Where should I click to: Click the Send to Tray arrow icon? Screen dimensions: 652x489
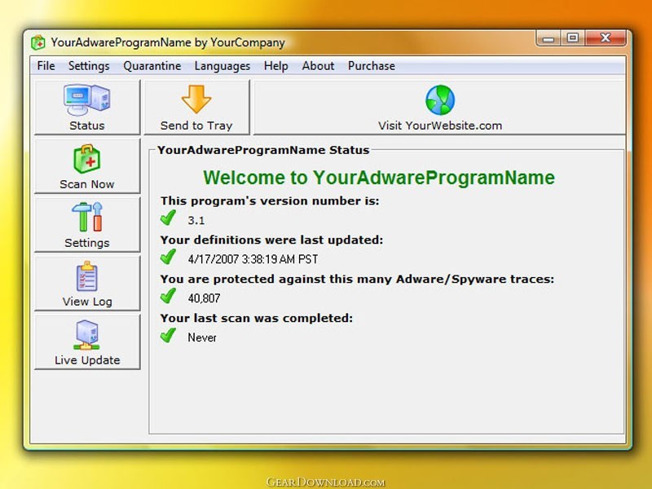196,99
